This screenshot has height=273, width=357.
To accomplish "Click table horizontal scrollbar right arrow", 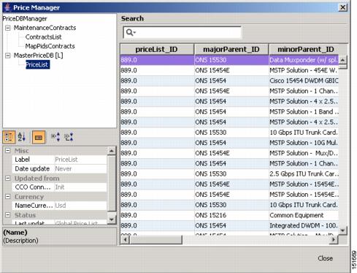I will tap(334, 240).
